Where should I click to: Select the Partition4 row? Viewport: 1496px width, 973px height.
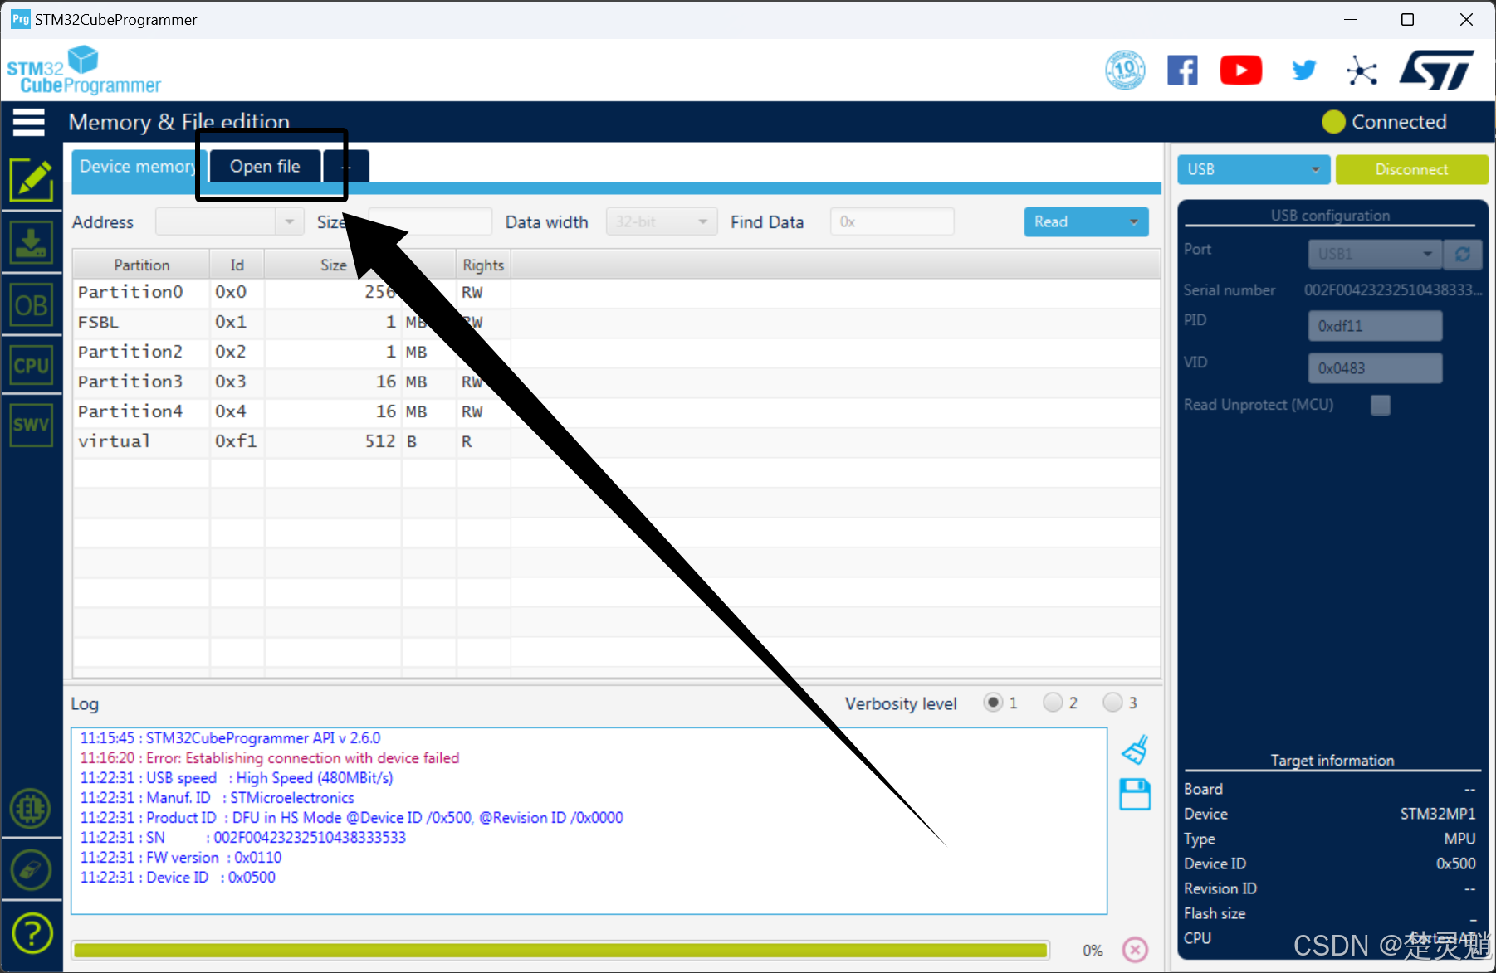(616, 411)
